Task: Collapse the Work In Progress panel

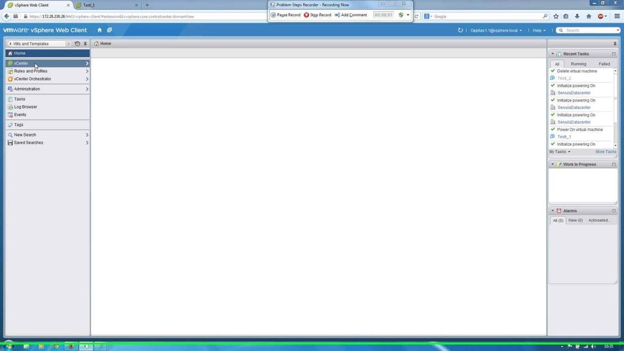Action: (x=552, y=165)
